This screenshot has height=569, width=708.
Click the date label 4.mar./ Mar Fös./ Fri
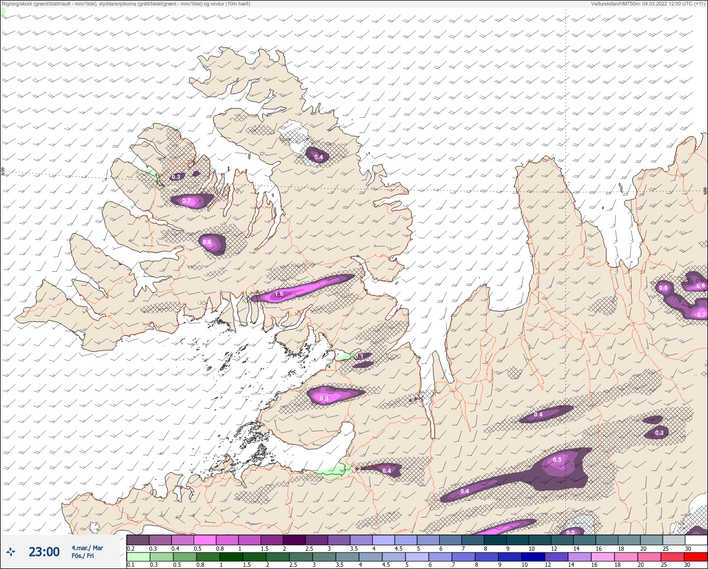[x=87, y=552]
